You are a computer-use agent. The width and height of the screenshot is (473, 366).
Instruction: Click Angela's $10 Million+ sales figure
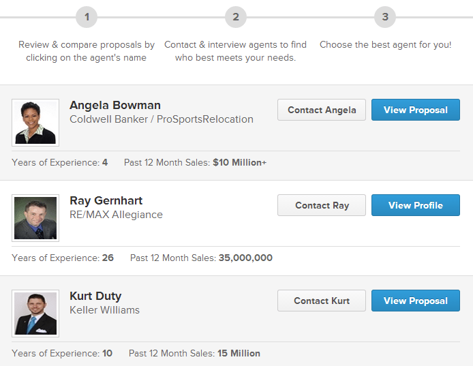tap(239, 163)
